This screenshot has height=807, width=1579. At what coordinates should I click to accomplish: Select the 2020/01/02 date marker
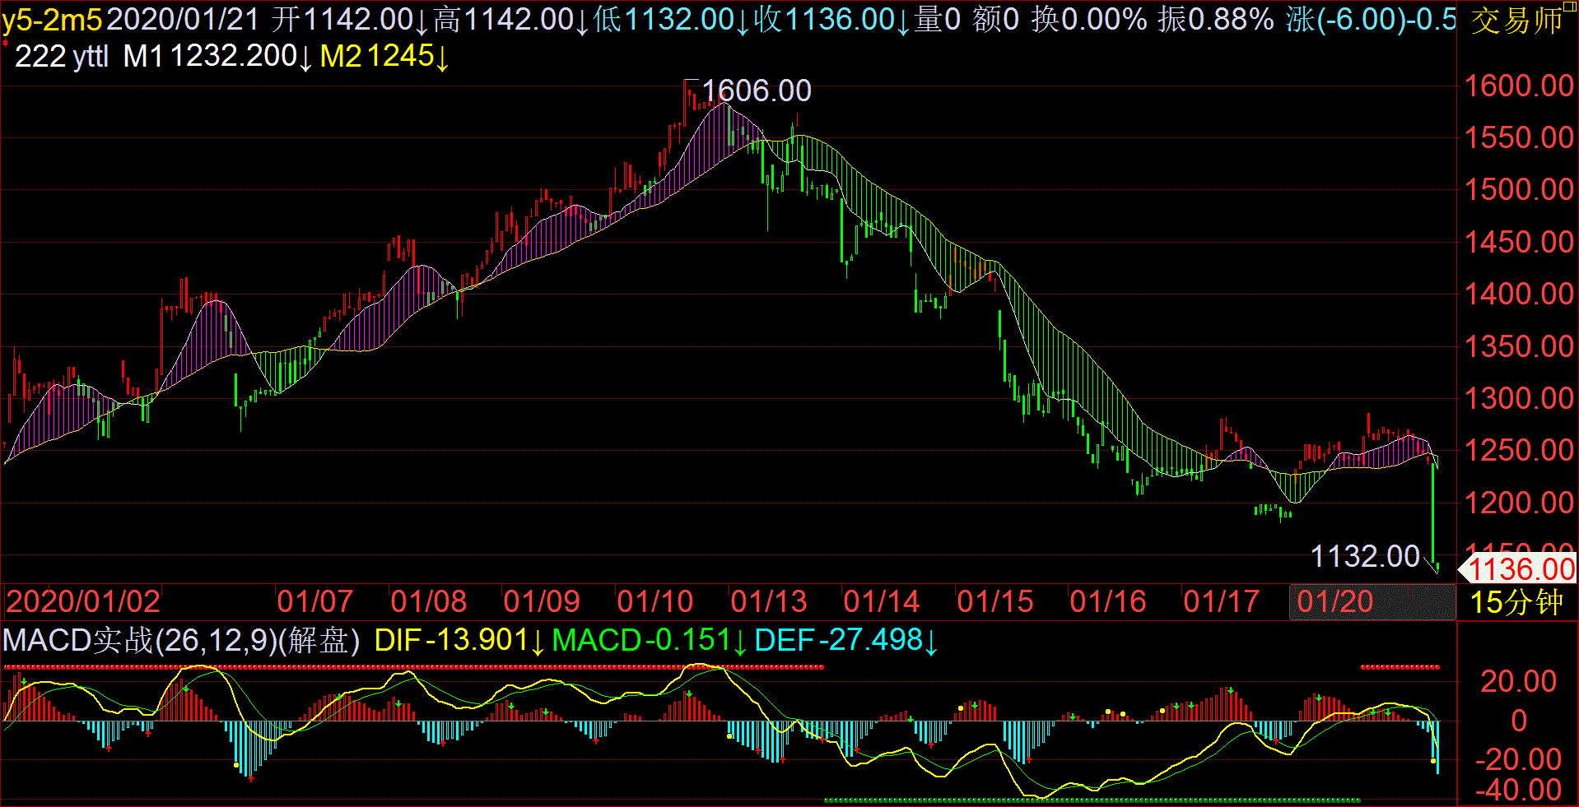83,601
